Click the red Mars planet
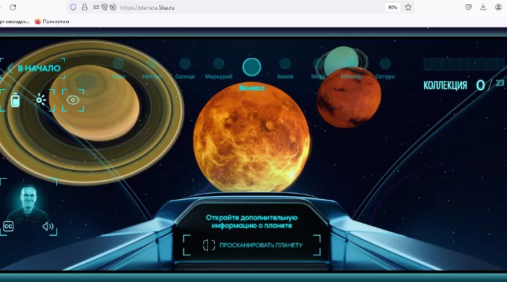507x282 pixels. (349, 96)
